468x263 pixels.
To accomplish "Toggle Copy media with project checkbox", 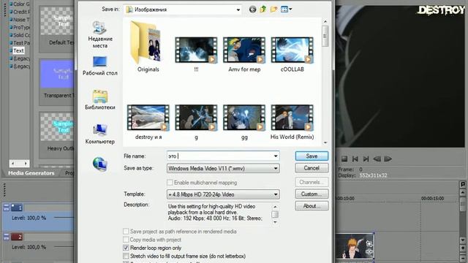I will point(126,240).
